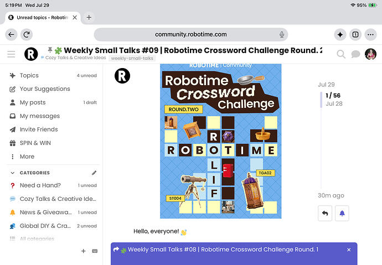
Task: Click the Robotime R logo in header
Action: tap(31, 54)
